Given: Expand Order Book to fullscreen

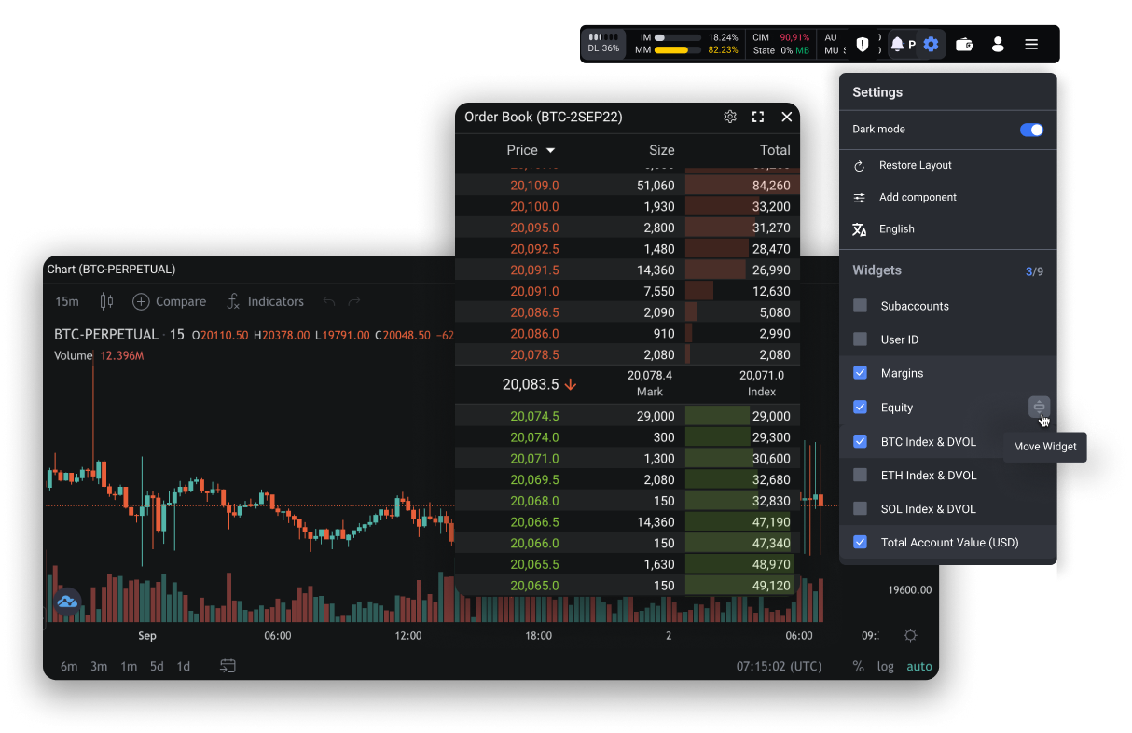Looking at the screenshot, I should pyautogui.click(x=758, y=117).
